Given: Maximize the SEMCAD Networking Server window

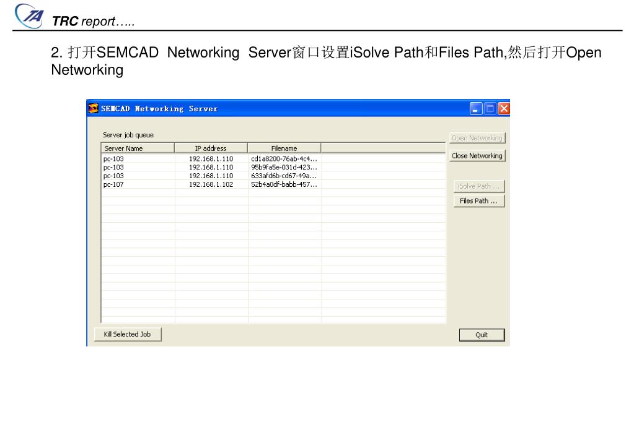Looking at the screenshot, I should click(490, 109).
